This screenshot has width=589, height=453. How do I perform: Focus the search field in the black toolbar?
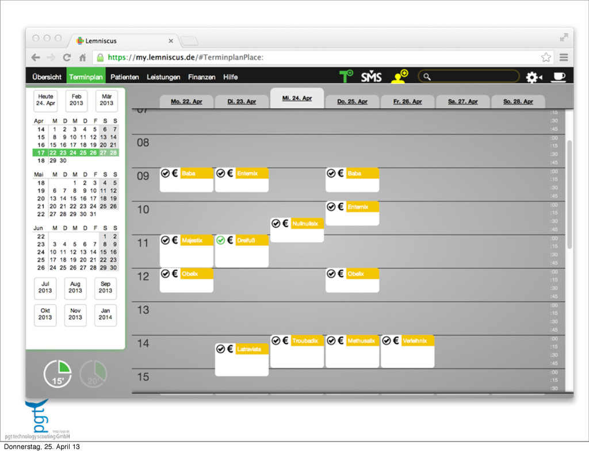tap(468, 76)
